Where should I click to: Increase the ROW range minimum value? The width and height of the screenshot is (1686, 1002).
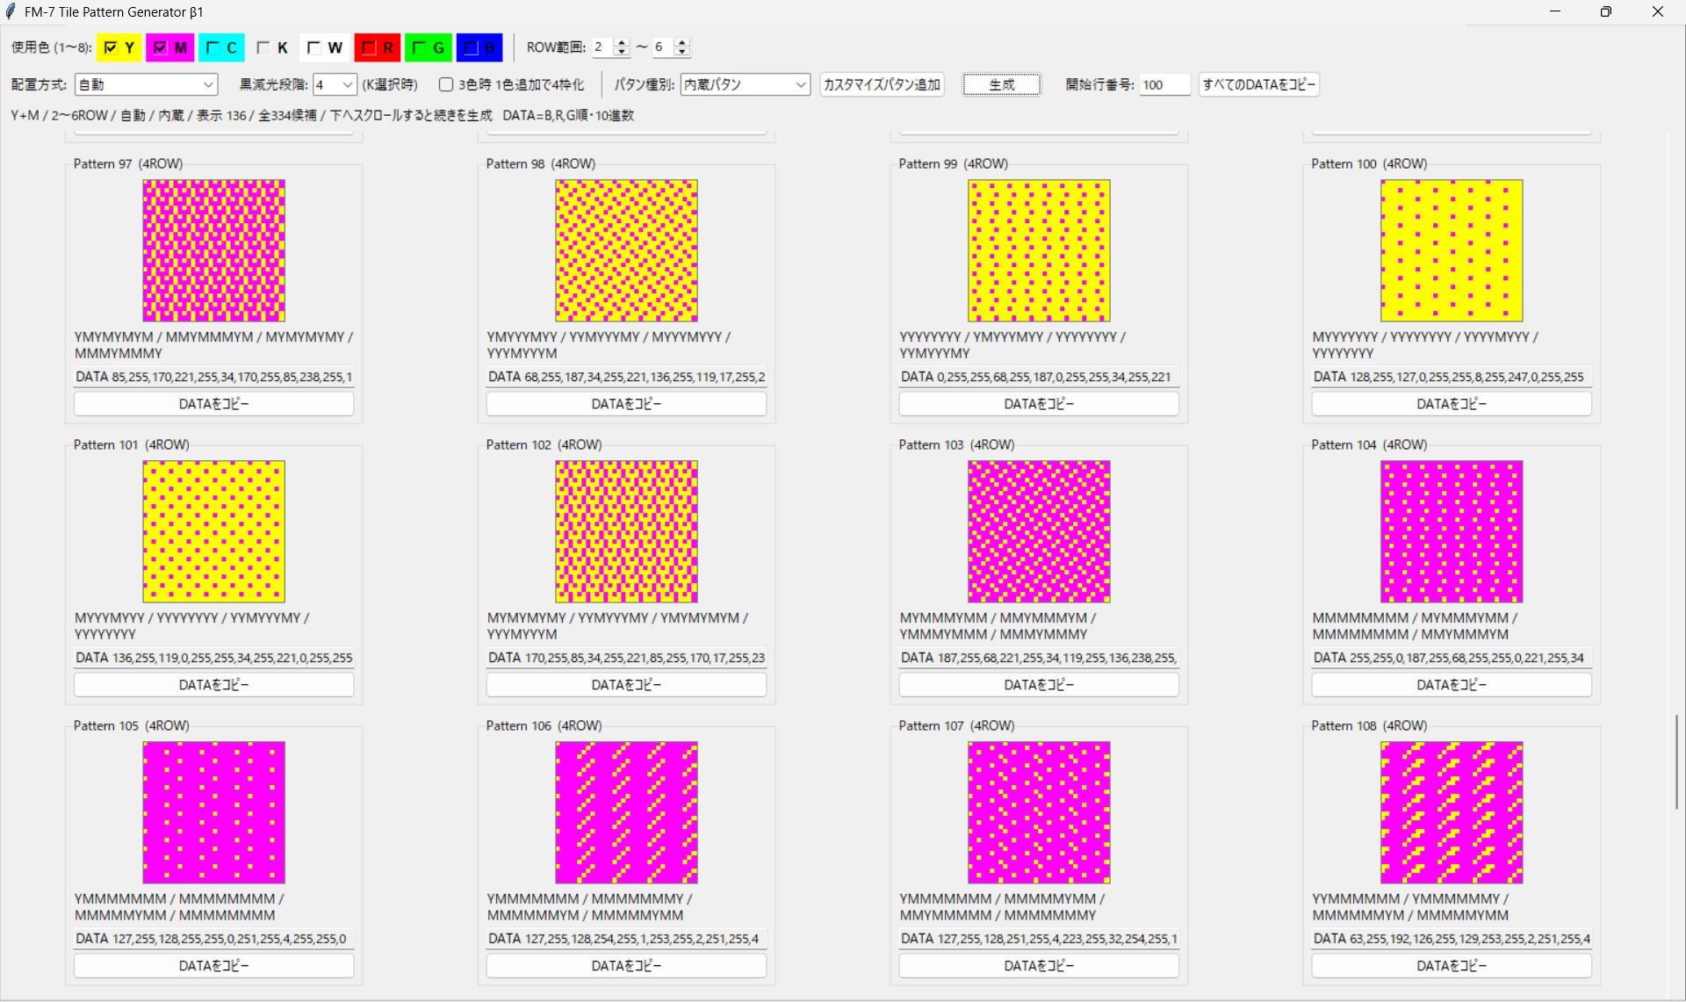[622, 42]
